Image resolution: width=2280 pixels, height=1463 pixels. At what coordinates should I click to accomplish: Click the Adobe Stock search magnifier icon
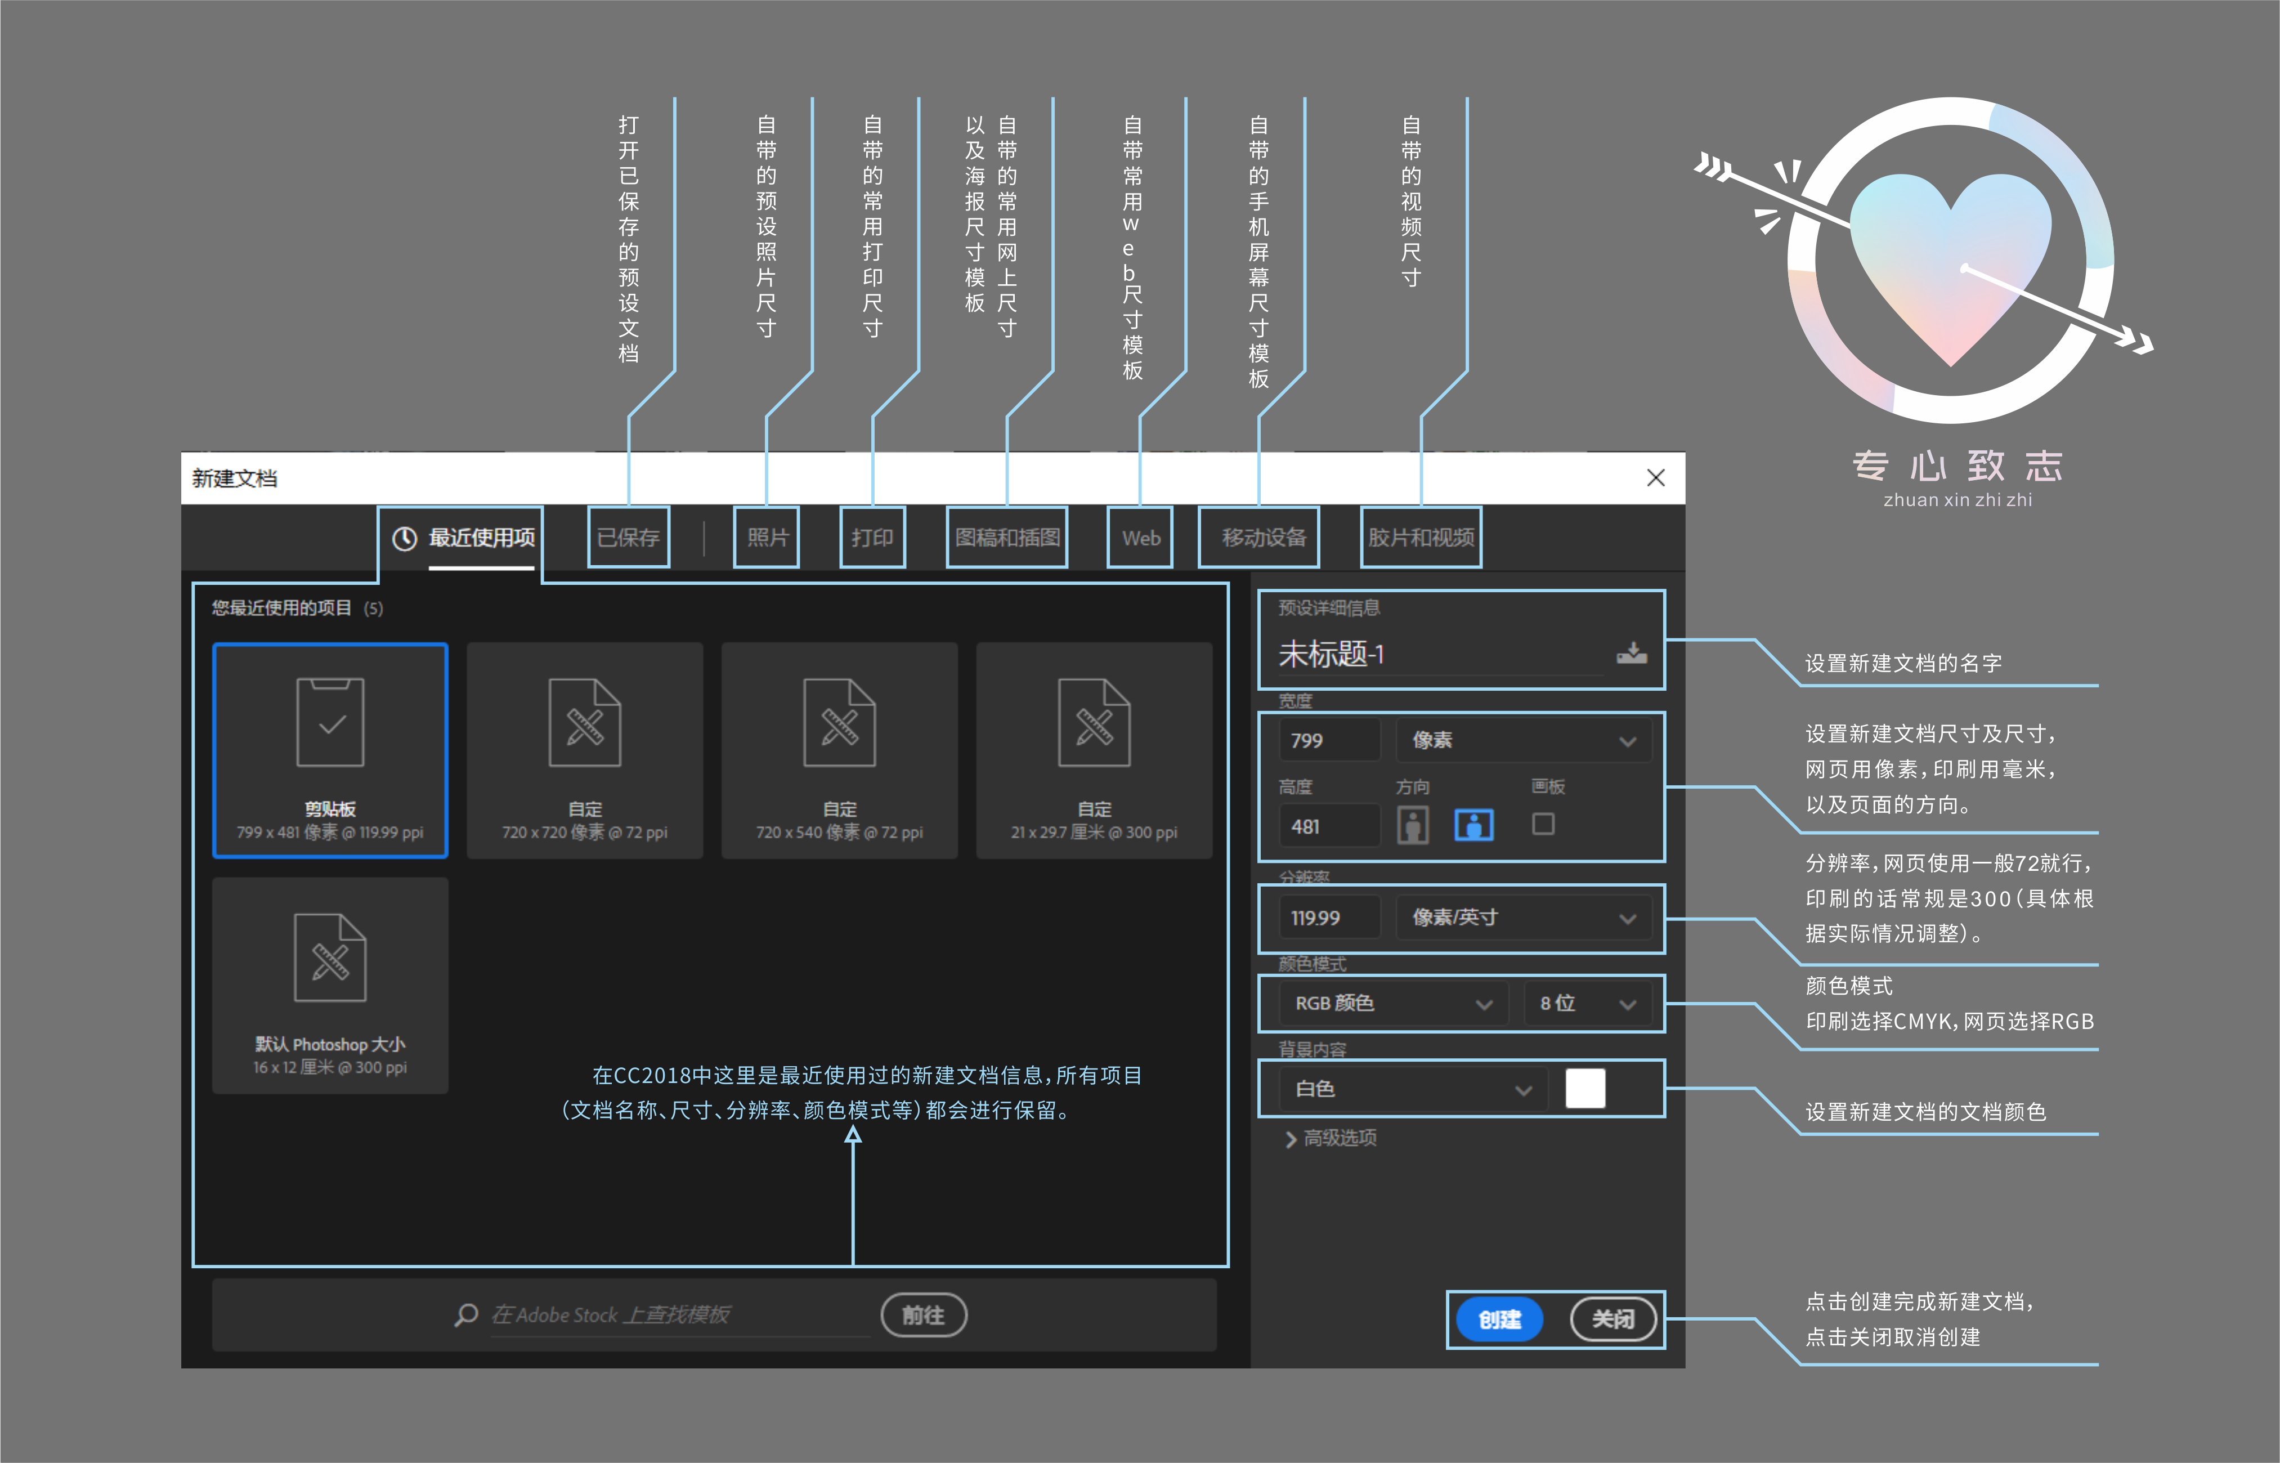pyautogui.click(x=466, y=1315)
